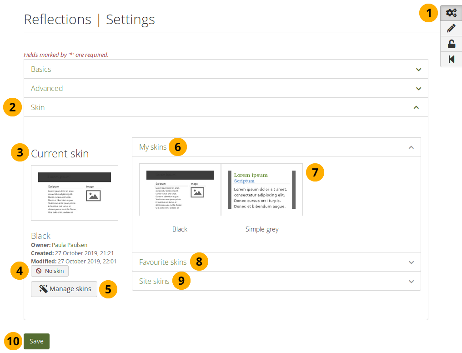The width and height of the screenshot is (462, 353).
Task: Click the Current skin preview image
Action: coord(75,193)
